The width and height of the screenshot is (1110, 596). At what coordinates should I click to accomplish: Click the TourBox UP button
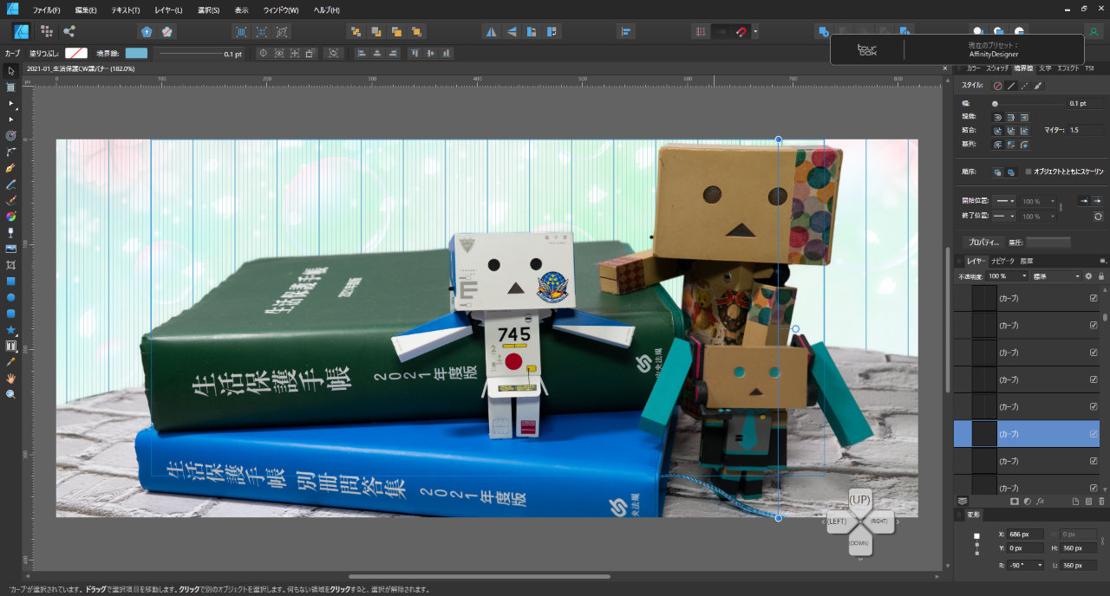click(x=859, y=500)
